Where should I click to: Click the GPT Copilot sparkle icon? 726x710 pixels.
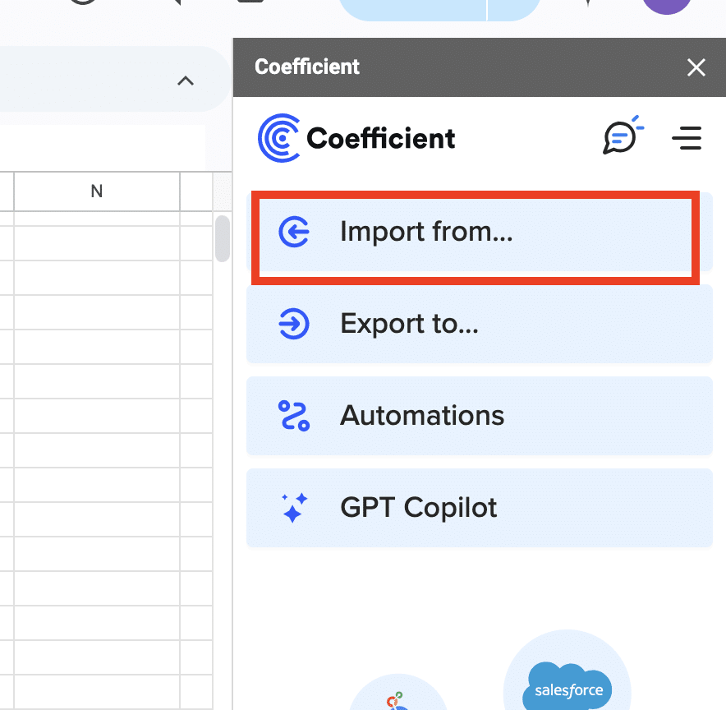[x=293, y=508]
